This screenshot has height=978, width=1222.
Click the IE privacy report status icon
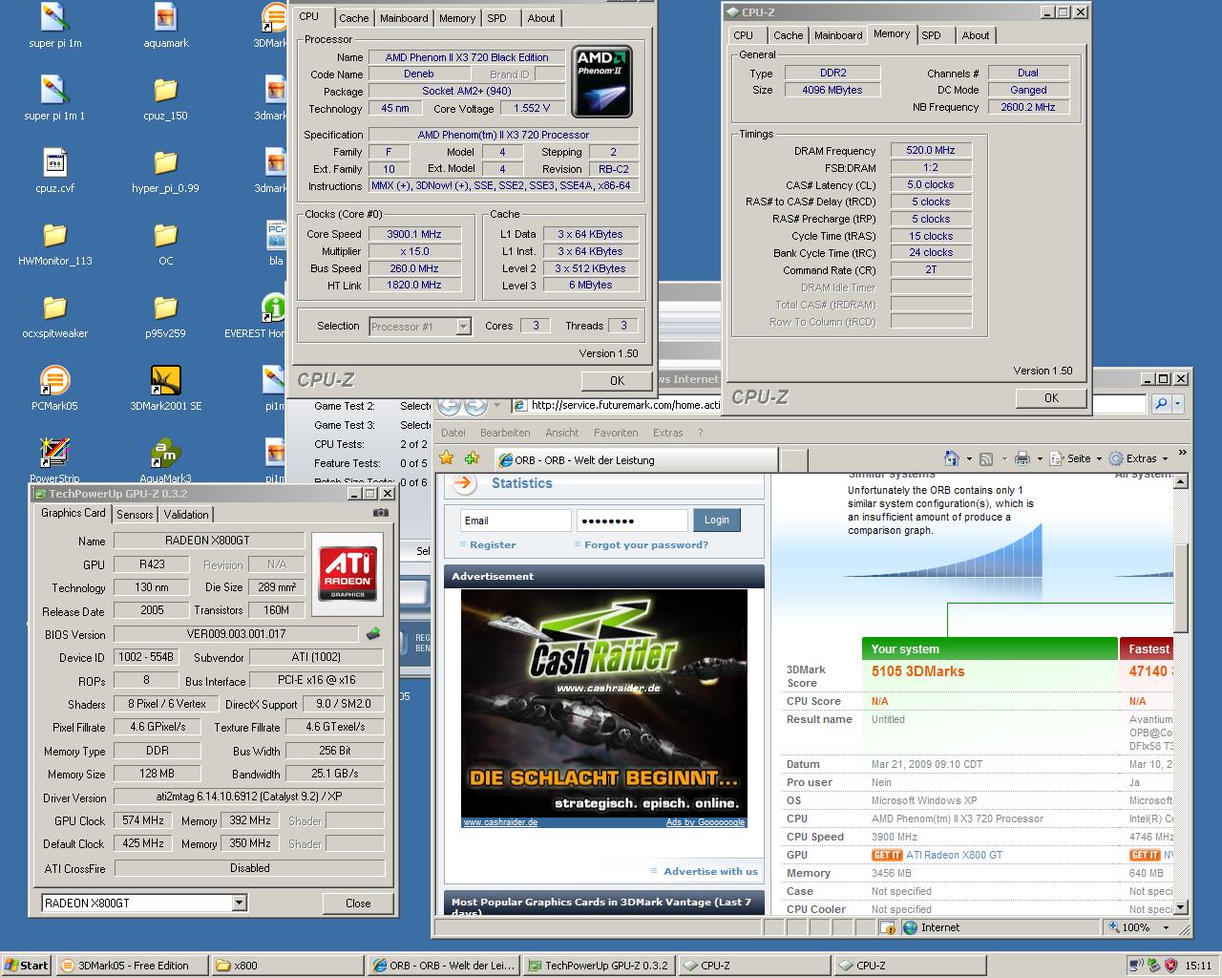889,927
